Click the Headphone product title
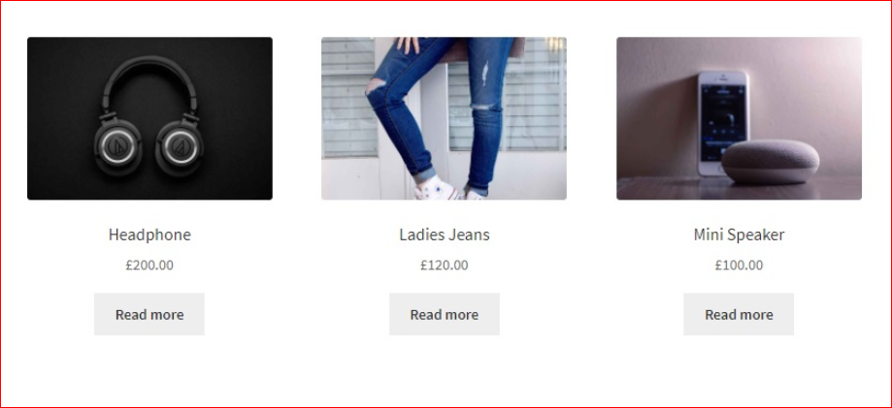The width and height of the screenshot is (892, 408). pyautogui.click(x=149, y=235)
